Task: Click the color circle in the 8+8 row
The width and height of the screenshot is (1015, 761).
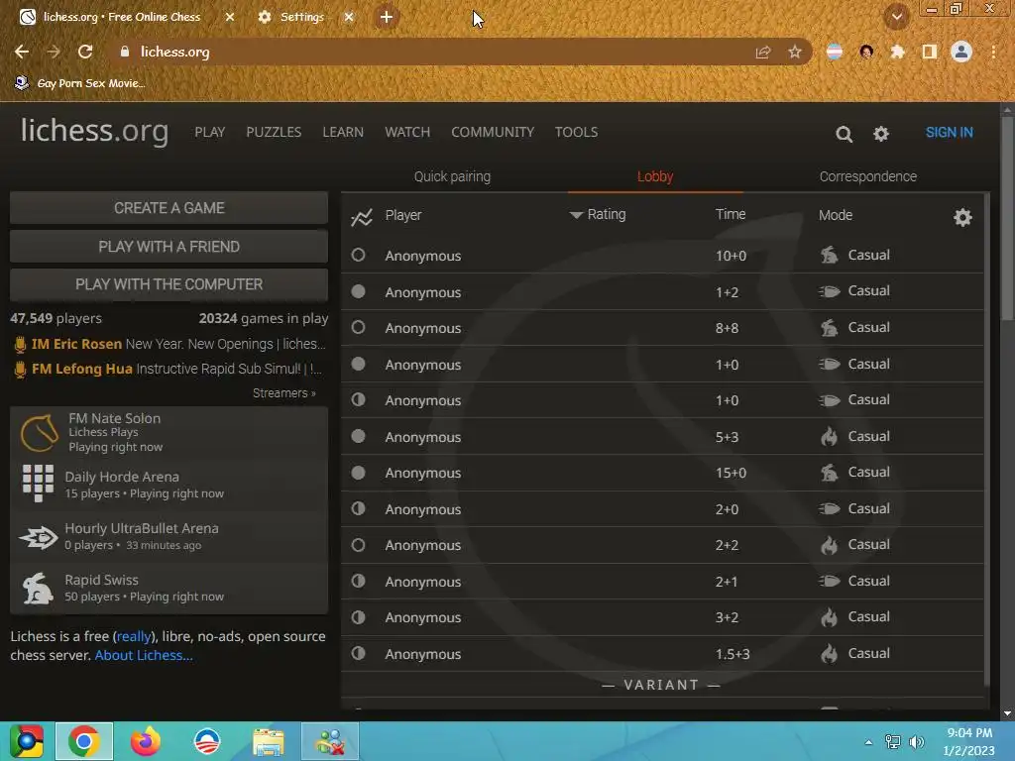Action: (358, 327)
